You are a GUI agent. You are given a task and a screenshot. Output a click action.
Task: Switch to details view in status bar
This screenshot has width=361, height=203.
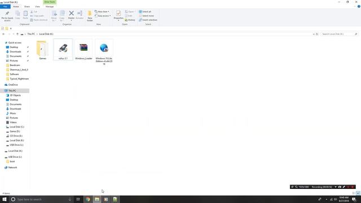tap(354, 193)
